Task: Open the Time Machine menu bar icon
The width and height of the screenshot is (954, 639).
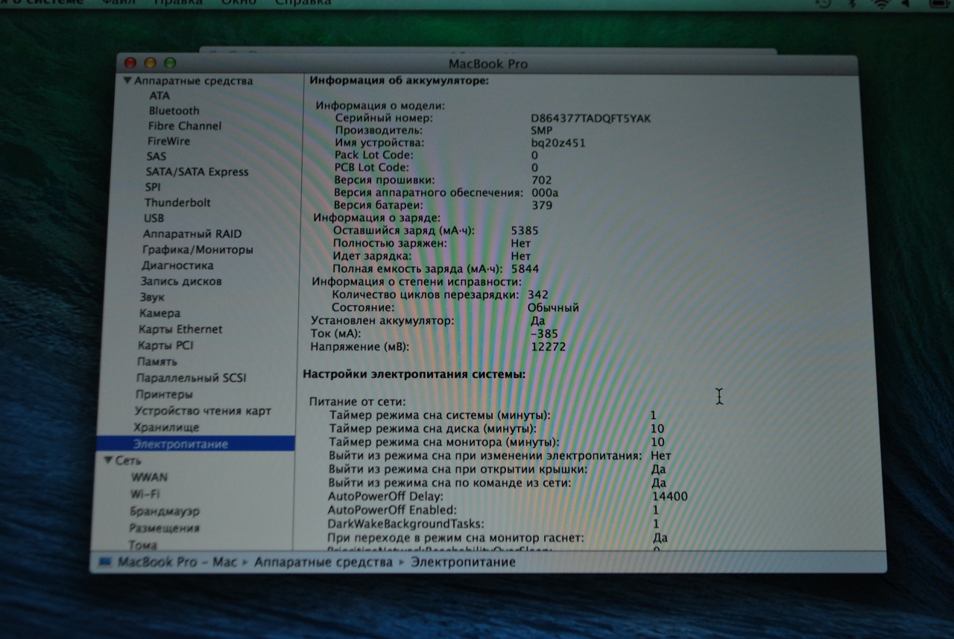Action: pyautogui.click(x=824, y=4)
